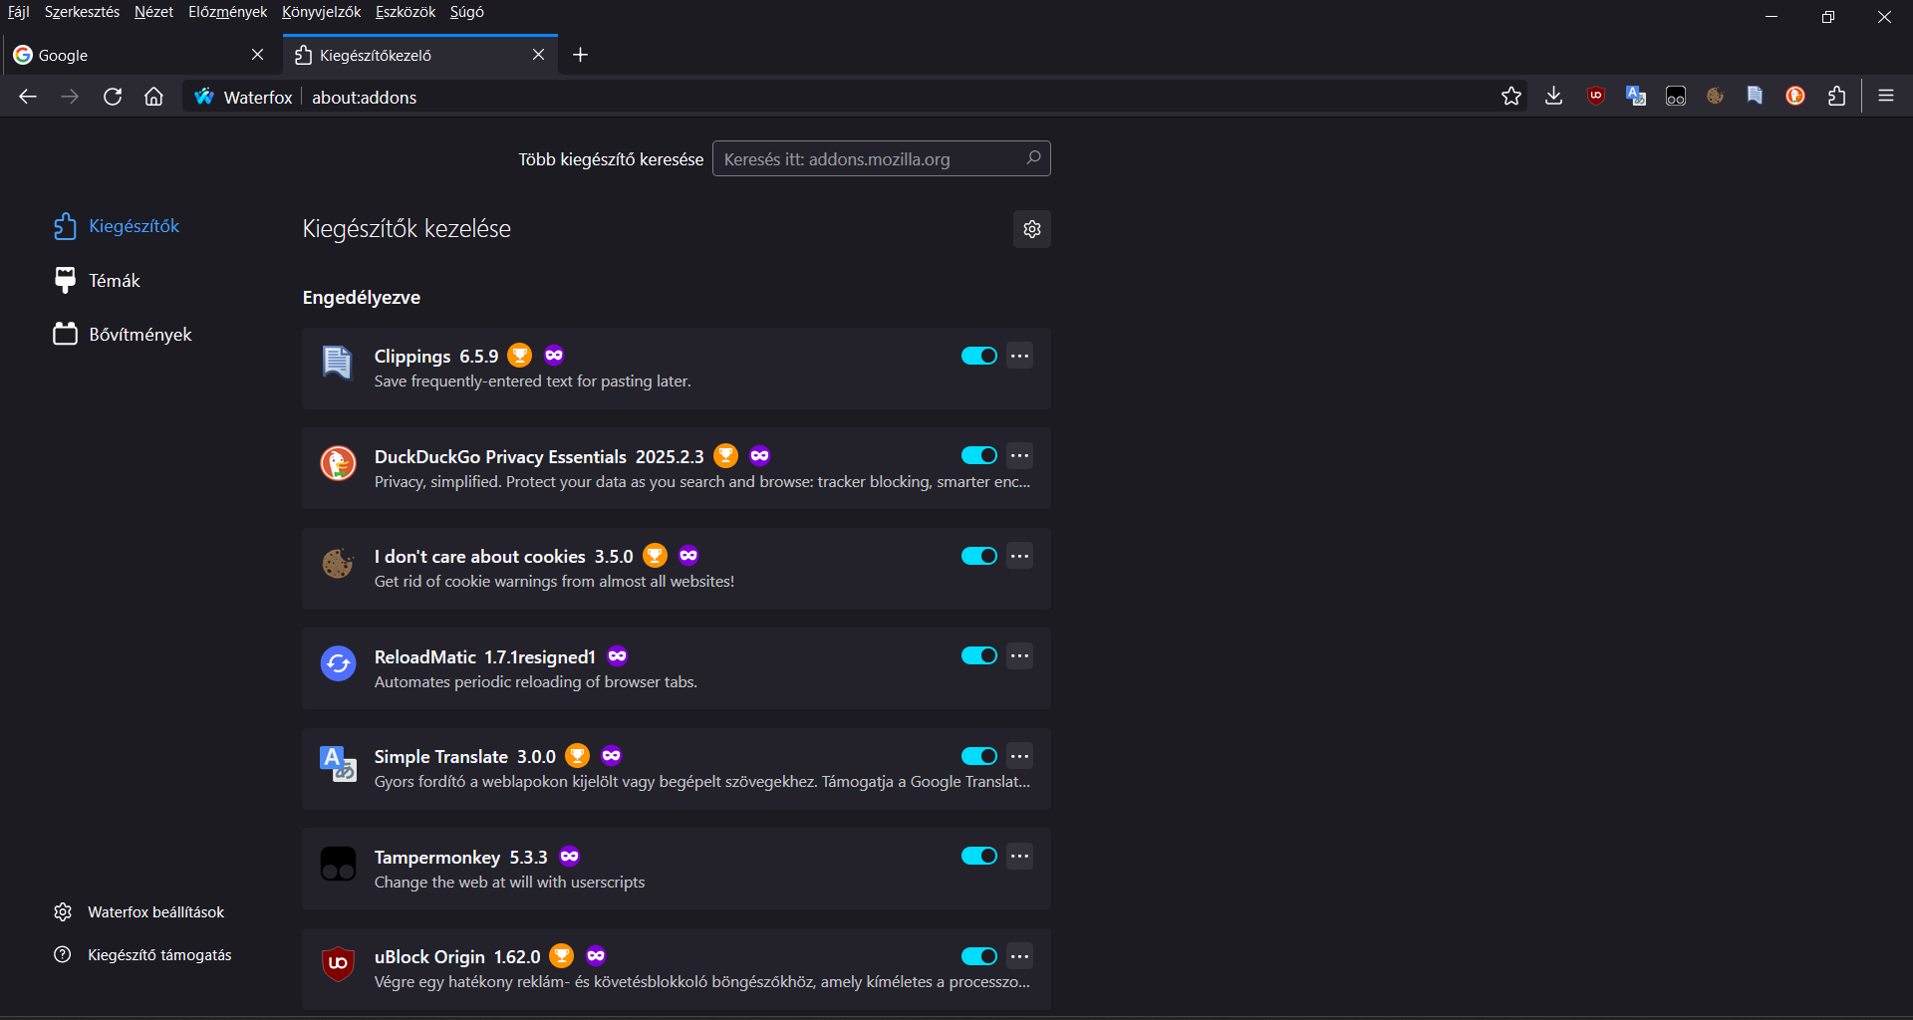Open the Előzmények menu

click(x=227, y=12)
